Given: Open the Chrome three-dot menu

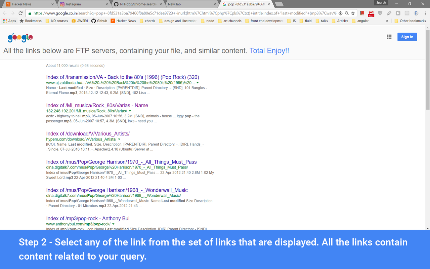Looking at the screenshot, I should [425, 13].
